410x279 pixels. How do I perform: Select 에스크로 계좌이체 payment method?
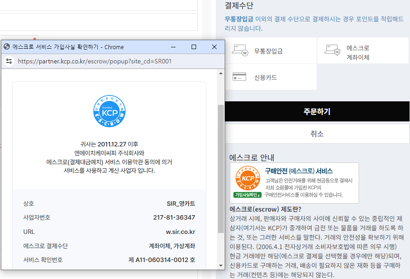click(x=363, y=50)
